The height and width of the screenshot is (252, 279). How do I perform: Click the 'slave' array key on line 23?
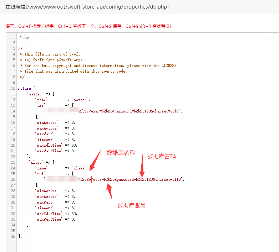pyautogui.click(x=37, y=162)
